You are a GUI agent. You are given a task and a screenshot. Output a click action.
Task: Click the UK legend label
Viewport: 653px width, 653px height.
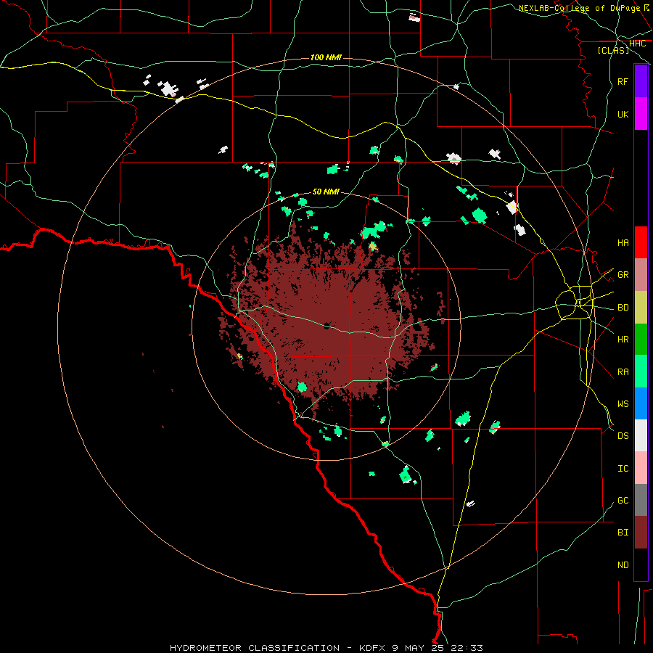point(623,114)
